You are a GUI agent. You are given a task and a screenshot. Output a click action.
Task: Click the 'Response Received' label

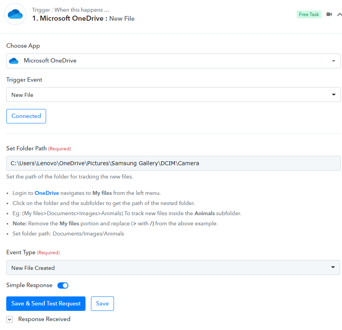44,319
